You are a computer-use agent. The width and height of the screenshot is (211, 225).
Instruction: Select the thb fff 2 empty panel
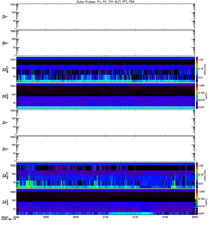[x=105, y=43]
